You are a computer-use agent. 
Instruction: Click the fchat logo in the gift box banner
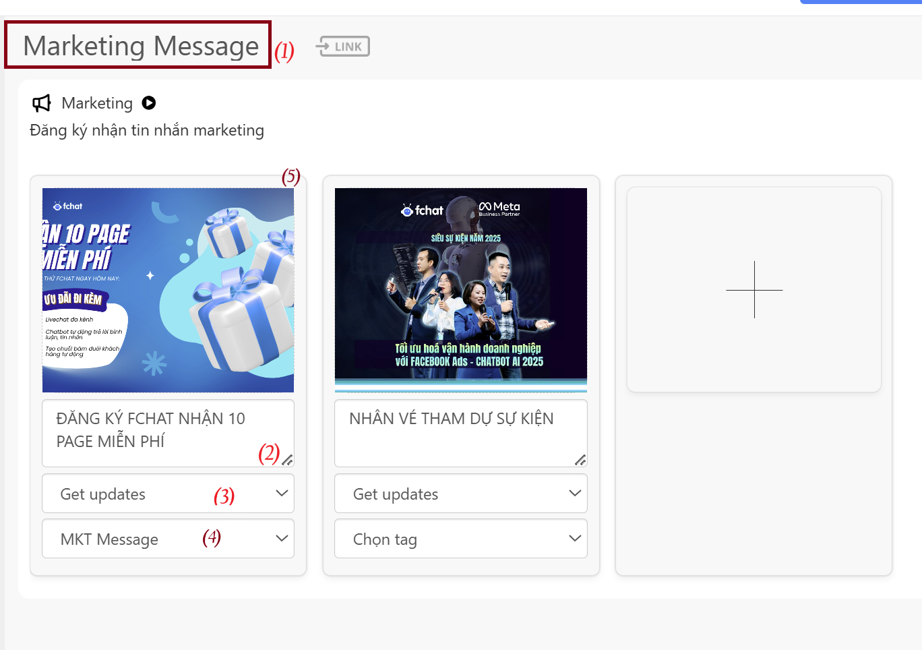pyautogui.click(x=68, y=206)
